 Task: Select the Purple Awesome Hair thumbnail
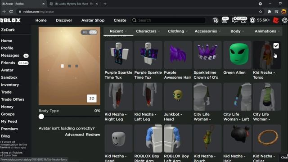[178, 55]
